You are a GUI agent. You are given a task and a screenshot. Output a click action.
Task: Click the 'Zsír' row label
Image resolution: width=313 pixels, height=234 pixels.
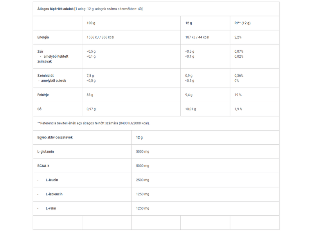(41, 51)
